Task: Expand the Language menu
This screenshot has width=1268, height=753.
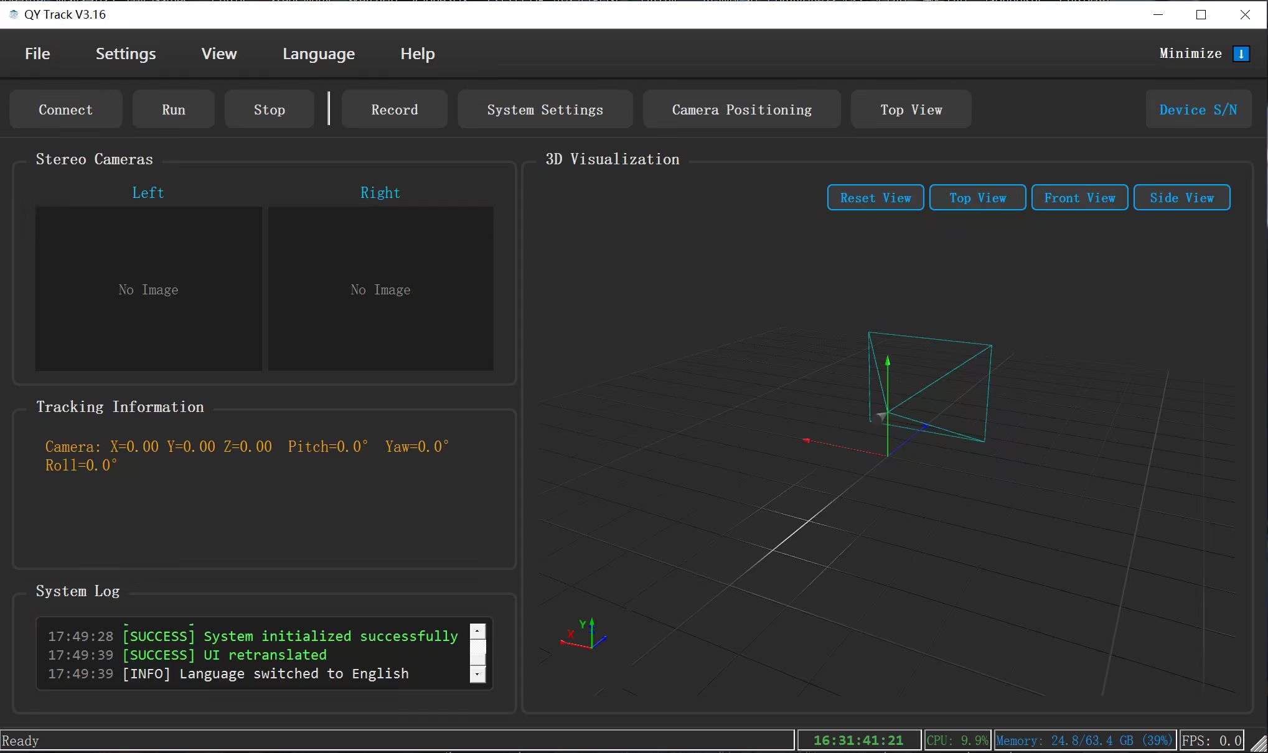Action: coord(319,54)
